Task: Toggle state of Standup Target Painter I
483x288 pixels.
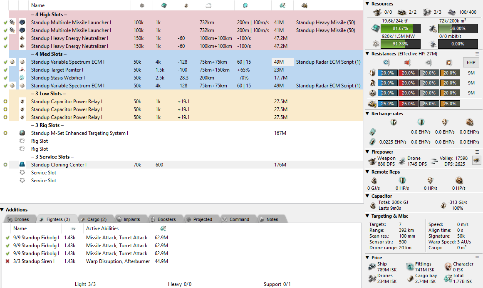Action: [x=5, y=70]
